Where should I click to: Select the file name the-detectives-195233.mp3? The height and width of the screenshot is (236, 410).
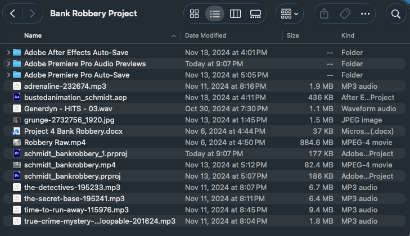pyautogui.click(x=72, y=187)
